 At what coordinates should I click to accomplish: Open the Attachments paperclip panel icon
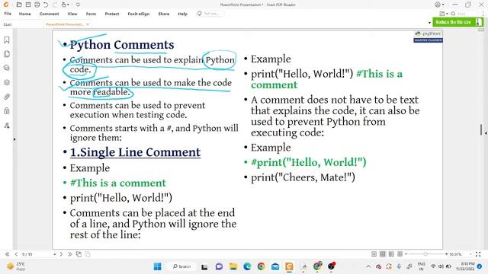point(7,97)
